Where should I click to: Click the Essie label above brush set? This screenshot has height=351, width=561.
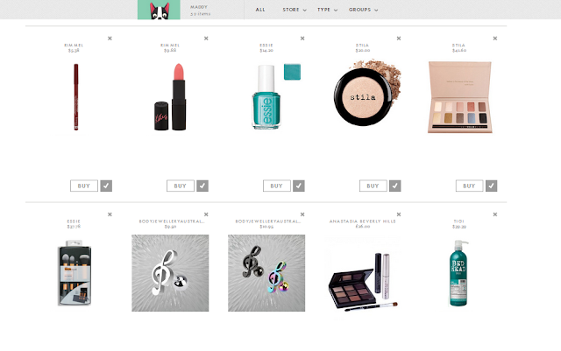(x=74, y=221)
